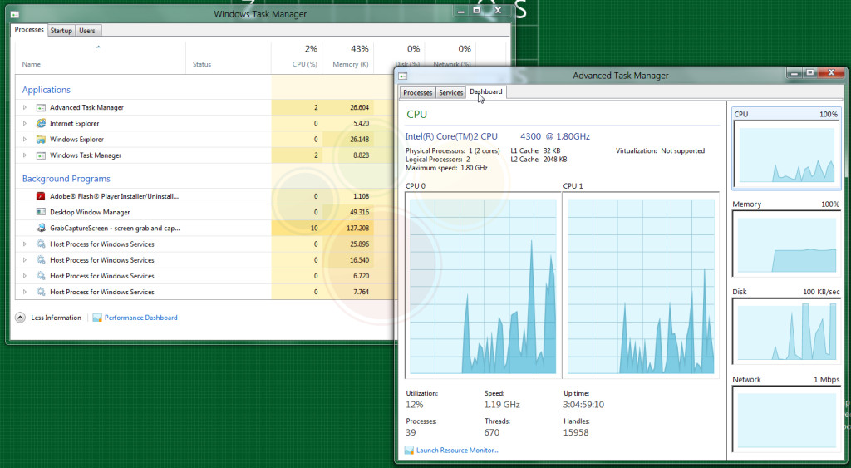Click Launch Resource Monitor link

[456, 451]
